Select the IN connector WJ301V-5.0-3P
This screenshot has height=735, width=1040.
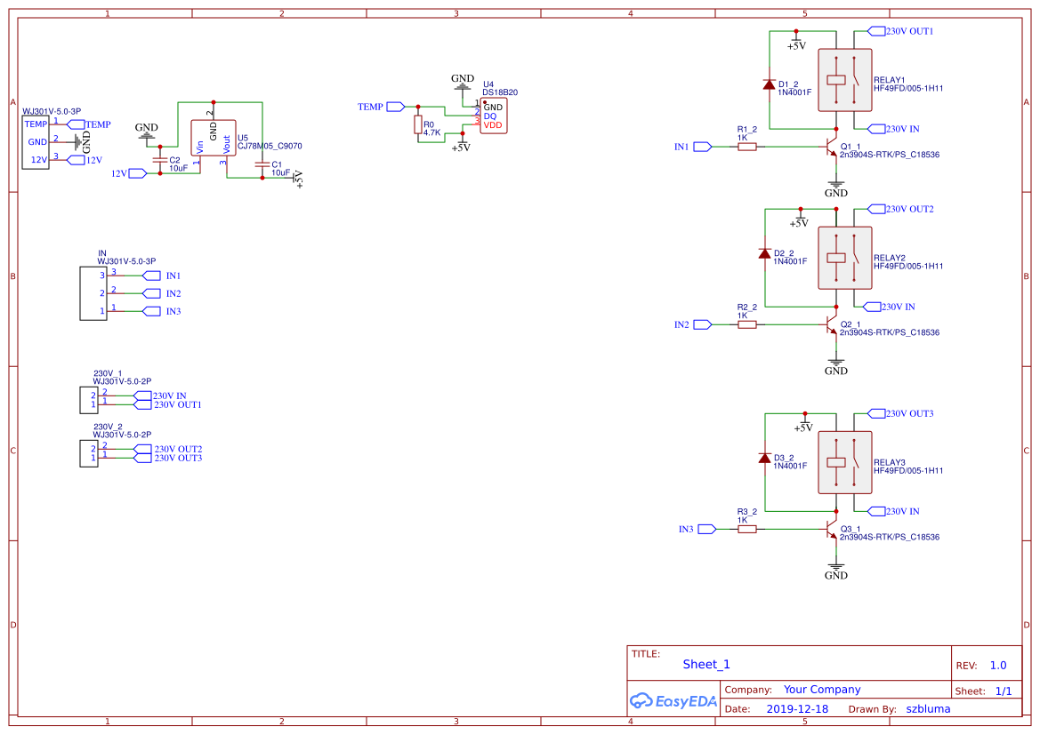click(92, 293)
